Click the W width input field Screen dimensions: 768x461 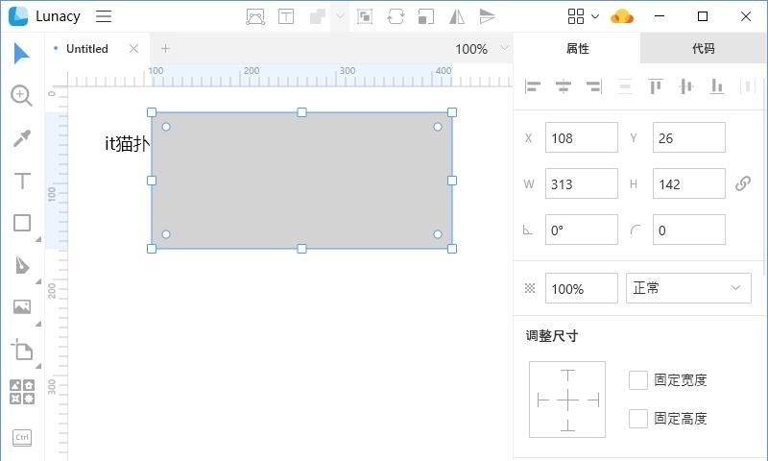[581, 183]
